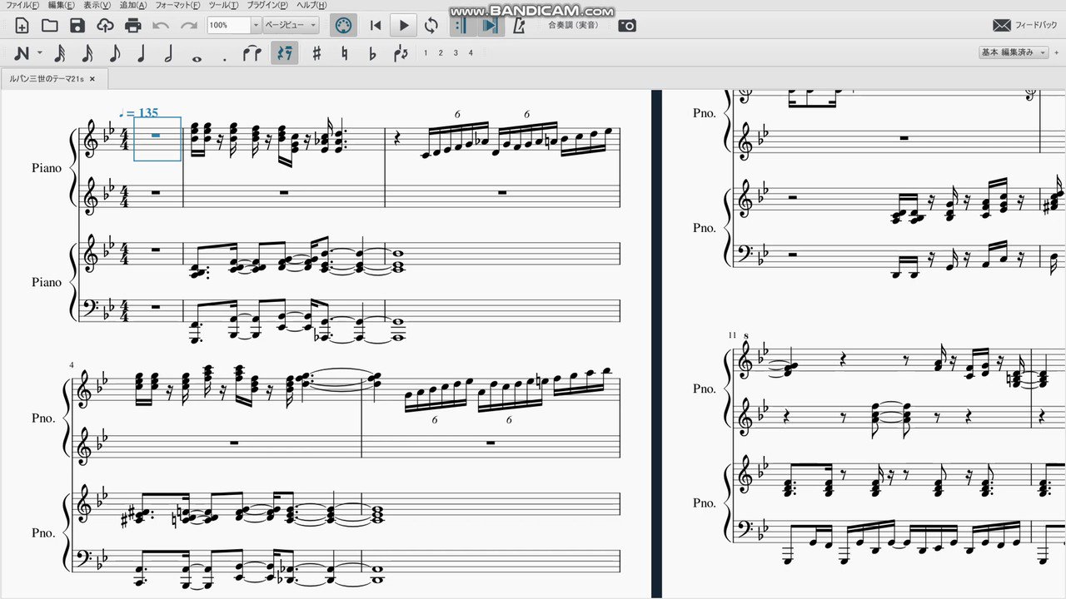Toggle concert pitch 合奏調 (実音)
The width and height of the screenshot is (1066, 599).
click(x=573, y=25)
